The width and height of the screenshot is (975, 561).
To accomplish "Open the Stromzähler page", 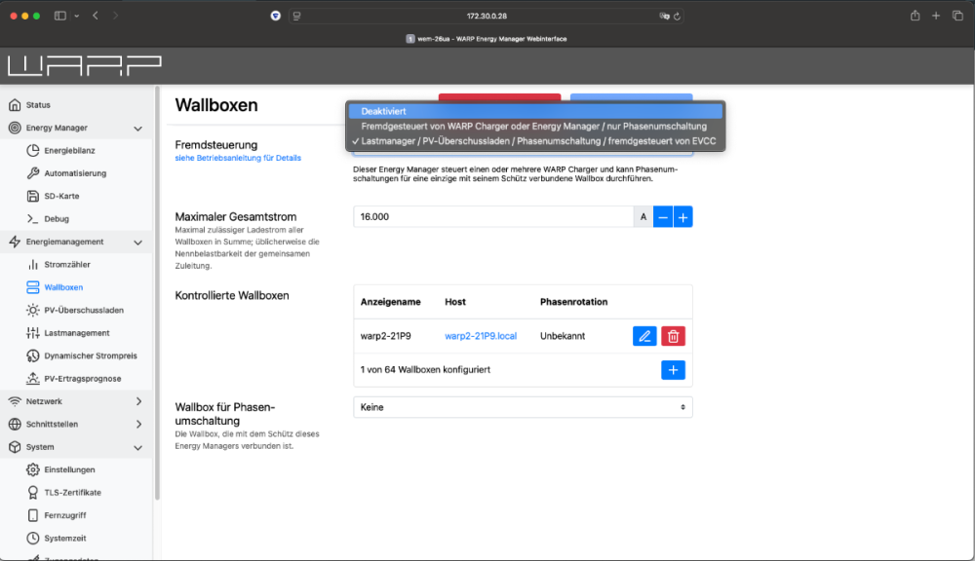I will tap(67, 265).
